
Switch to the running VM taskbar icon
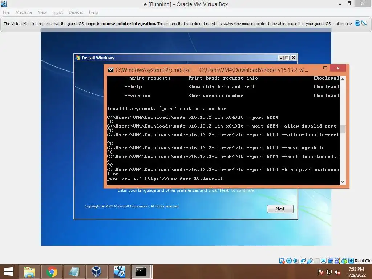[x=119, y=272]
